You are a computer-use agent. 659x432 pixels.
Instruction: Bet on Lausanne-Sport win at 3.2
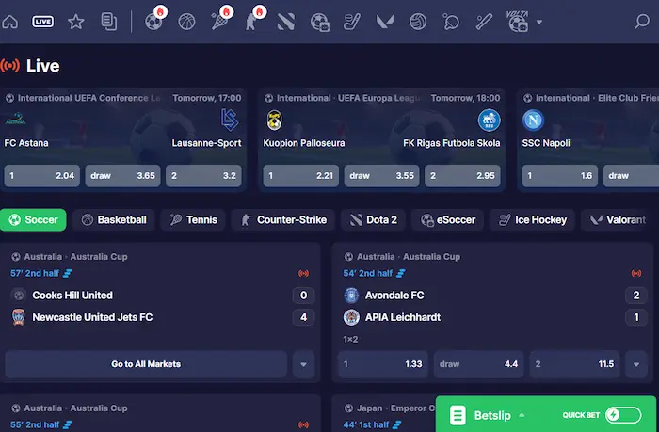pyautogui.click(x=204, y=176)
